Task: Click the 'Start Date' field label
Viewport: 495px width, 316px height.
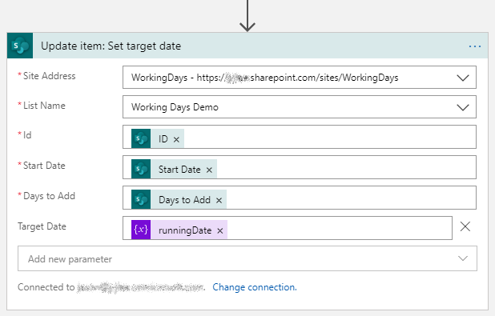Action: point(44,166)
